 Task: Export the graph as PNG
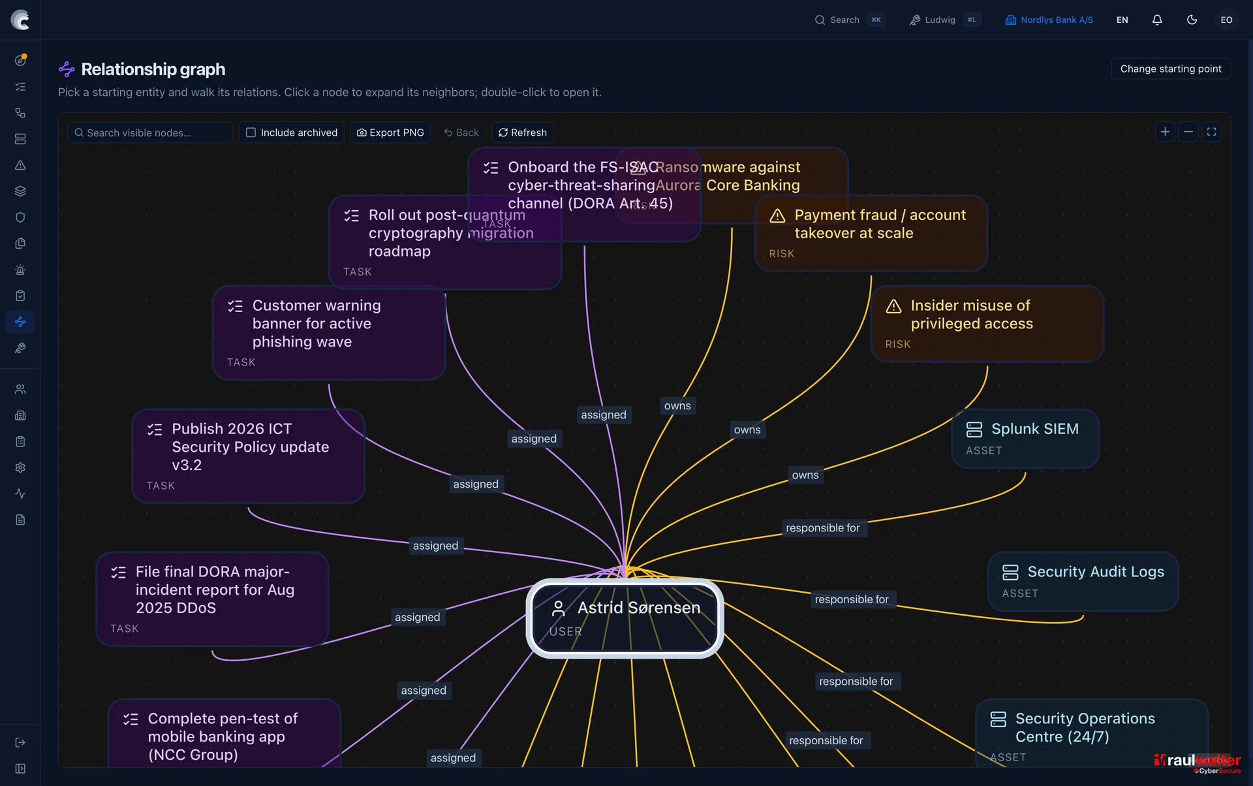tap(390, 133)
